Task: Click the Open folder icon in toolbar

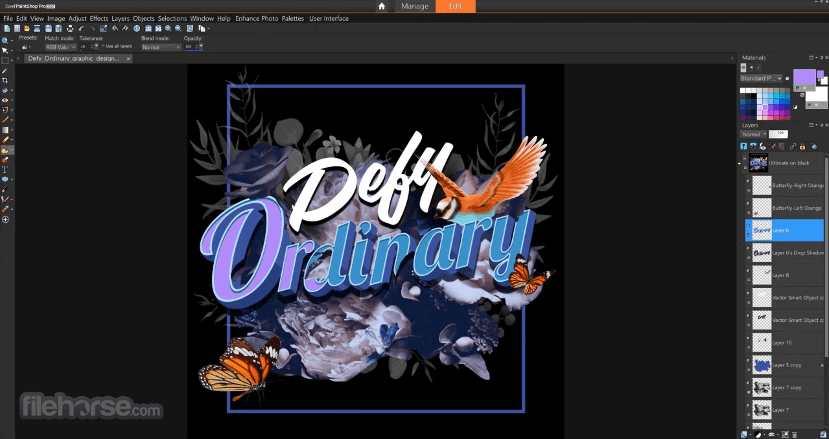Action: 27,28
